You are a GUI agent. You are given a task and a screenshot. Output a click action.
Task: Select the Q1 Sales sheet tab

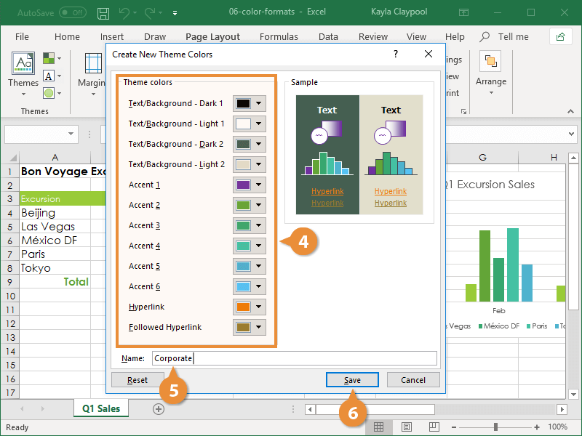coord(100,408)
